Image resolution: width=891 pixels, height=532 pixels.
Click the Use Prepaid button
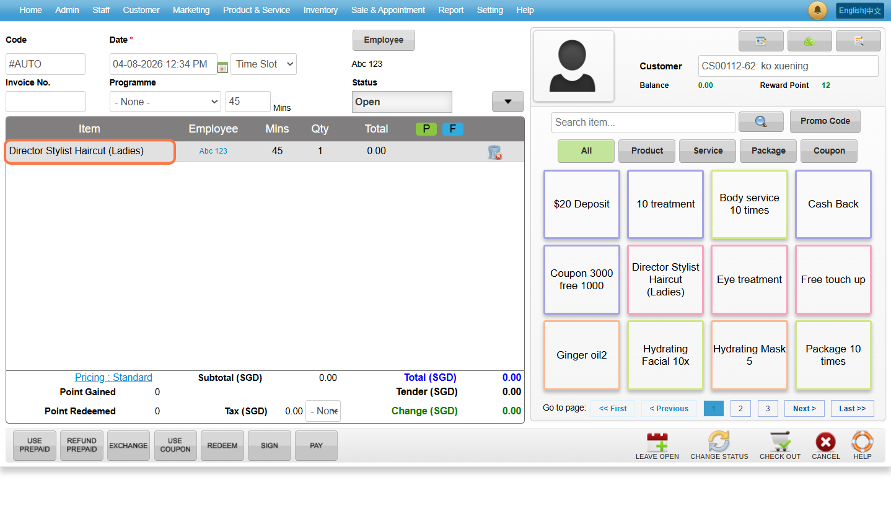(35, 446)
